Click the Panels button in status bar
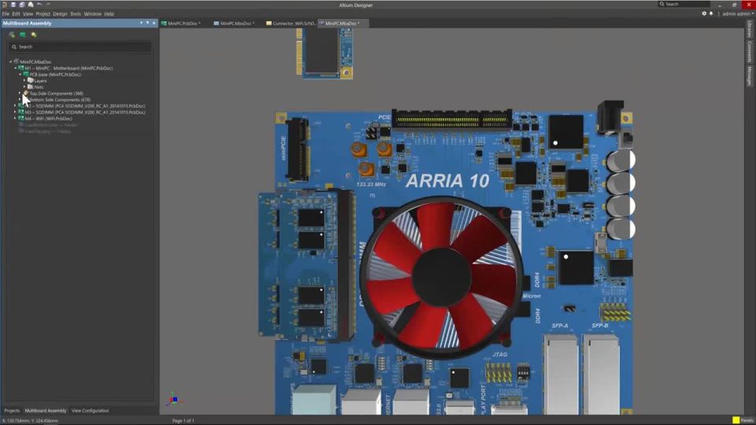Screen dimensions: 756x425 [x=743, y=420]
